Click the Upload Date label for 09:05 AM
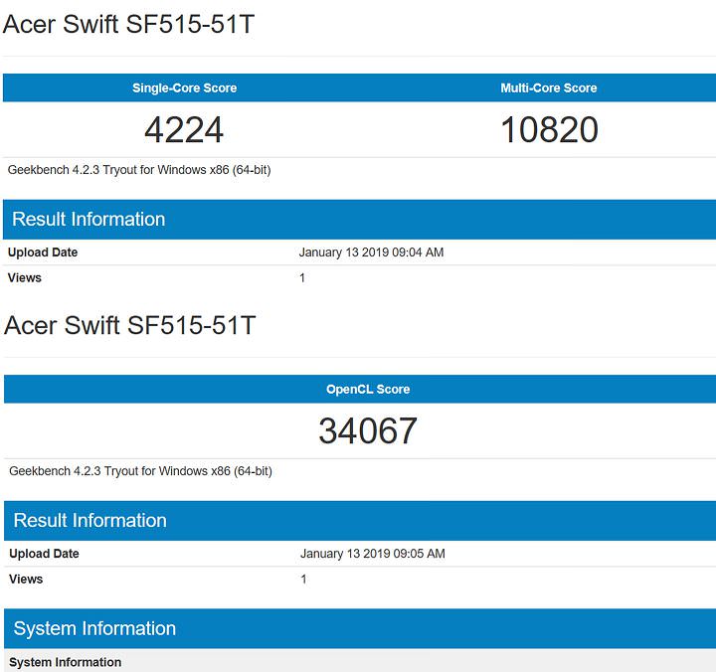716x672 pixels. 44,554
